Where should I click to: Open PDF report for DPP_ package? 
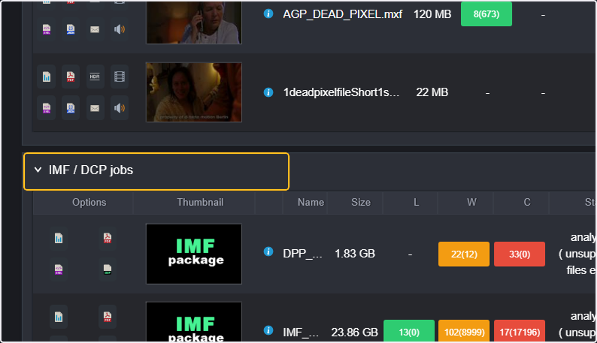[x=107, y=238]
